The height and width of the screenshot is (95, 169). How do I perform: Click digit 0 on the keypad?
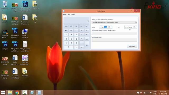(x=69, y=47)
